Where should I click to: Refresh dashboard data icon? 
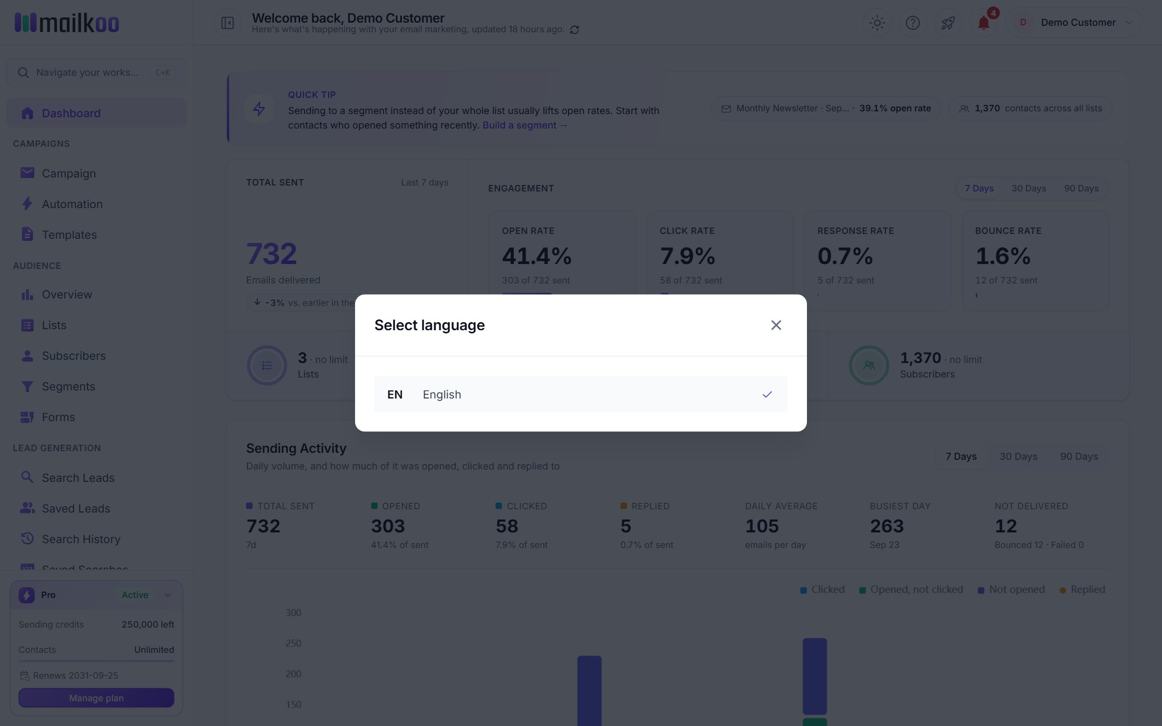[x=575, y=30]
